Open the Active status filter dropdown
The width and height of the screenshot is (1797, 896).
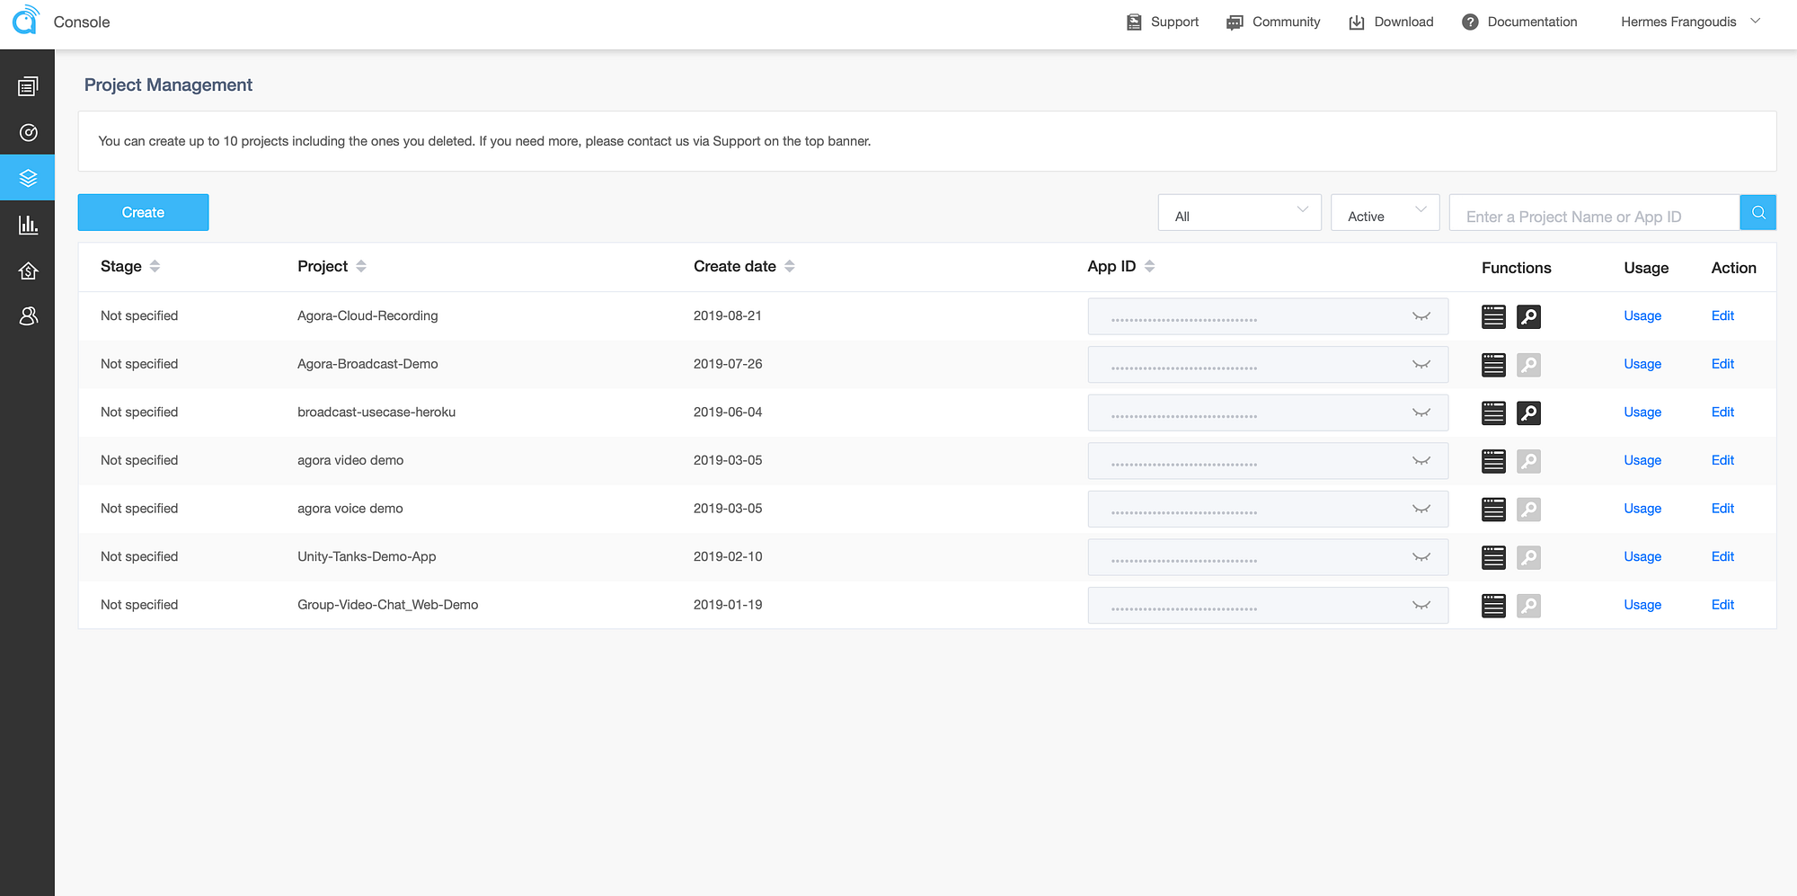tap(1385, 213)
